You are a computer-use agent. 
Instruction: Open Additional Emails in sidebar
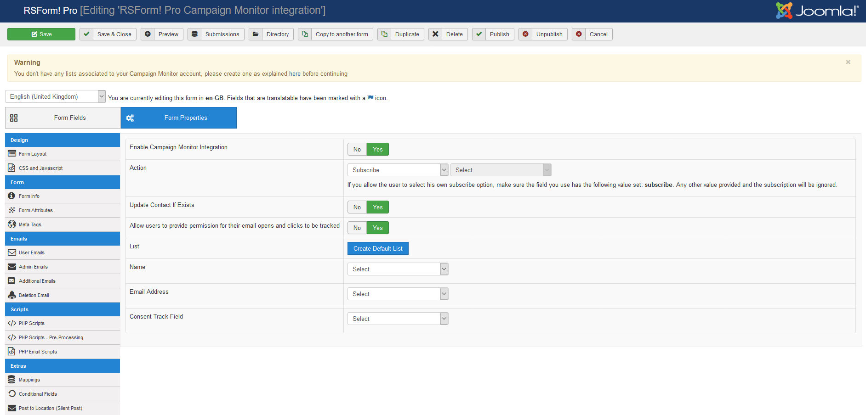pyautogui.click(x=63, y=281)
